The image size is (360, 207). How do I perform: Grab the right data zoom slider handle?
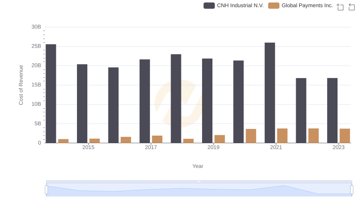coord(352,190)
